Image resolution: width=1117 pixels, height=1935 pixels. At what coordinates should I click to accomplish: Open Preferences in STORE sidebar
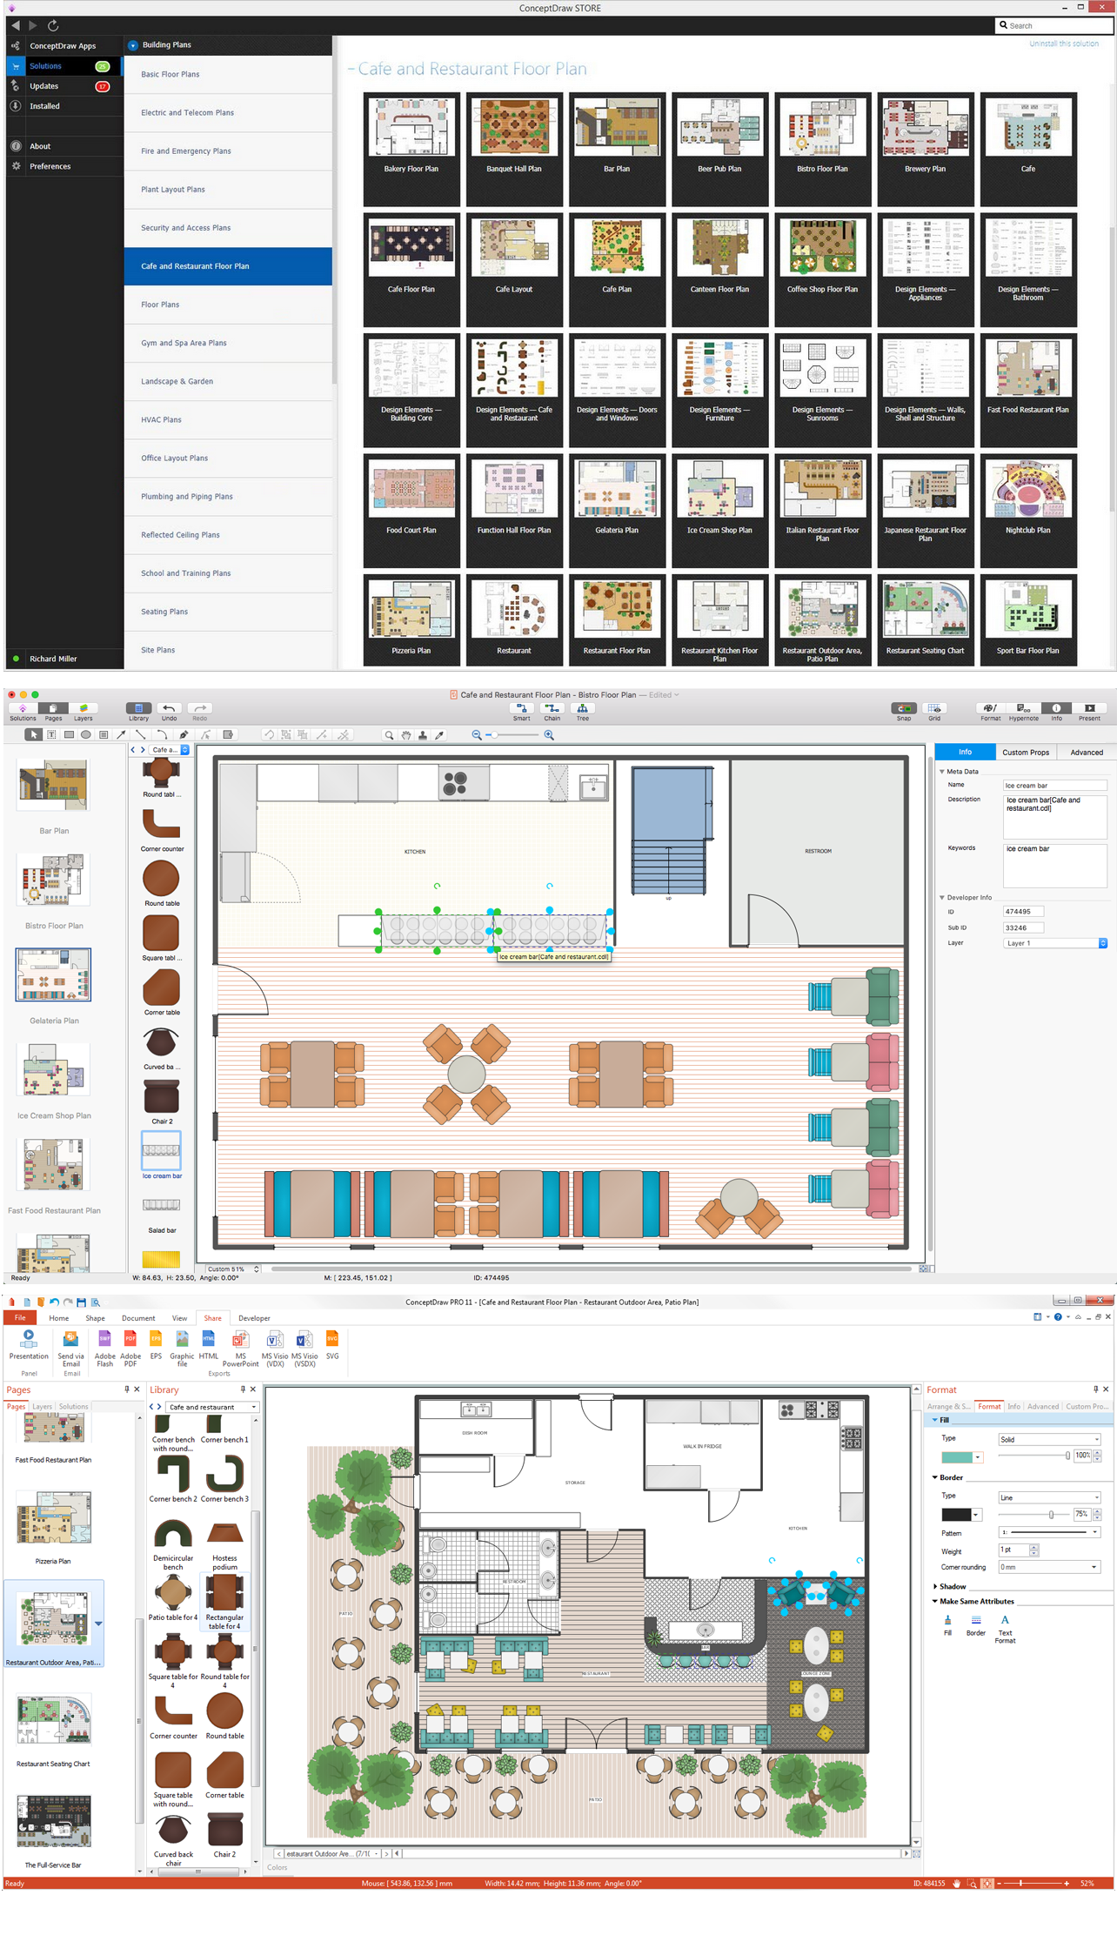pyautogui.click(x=64, y=166)
